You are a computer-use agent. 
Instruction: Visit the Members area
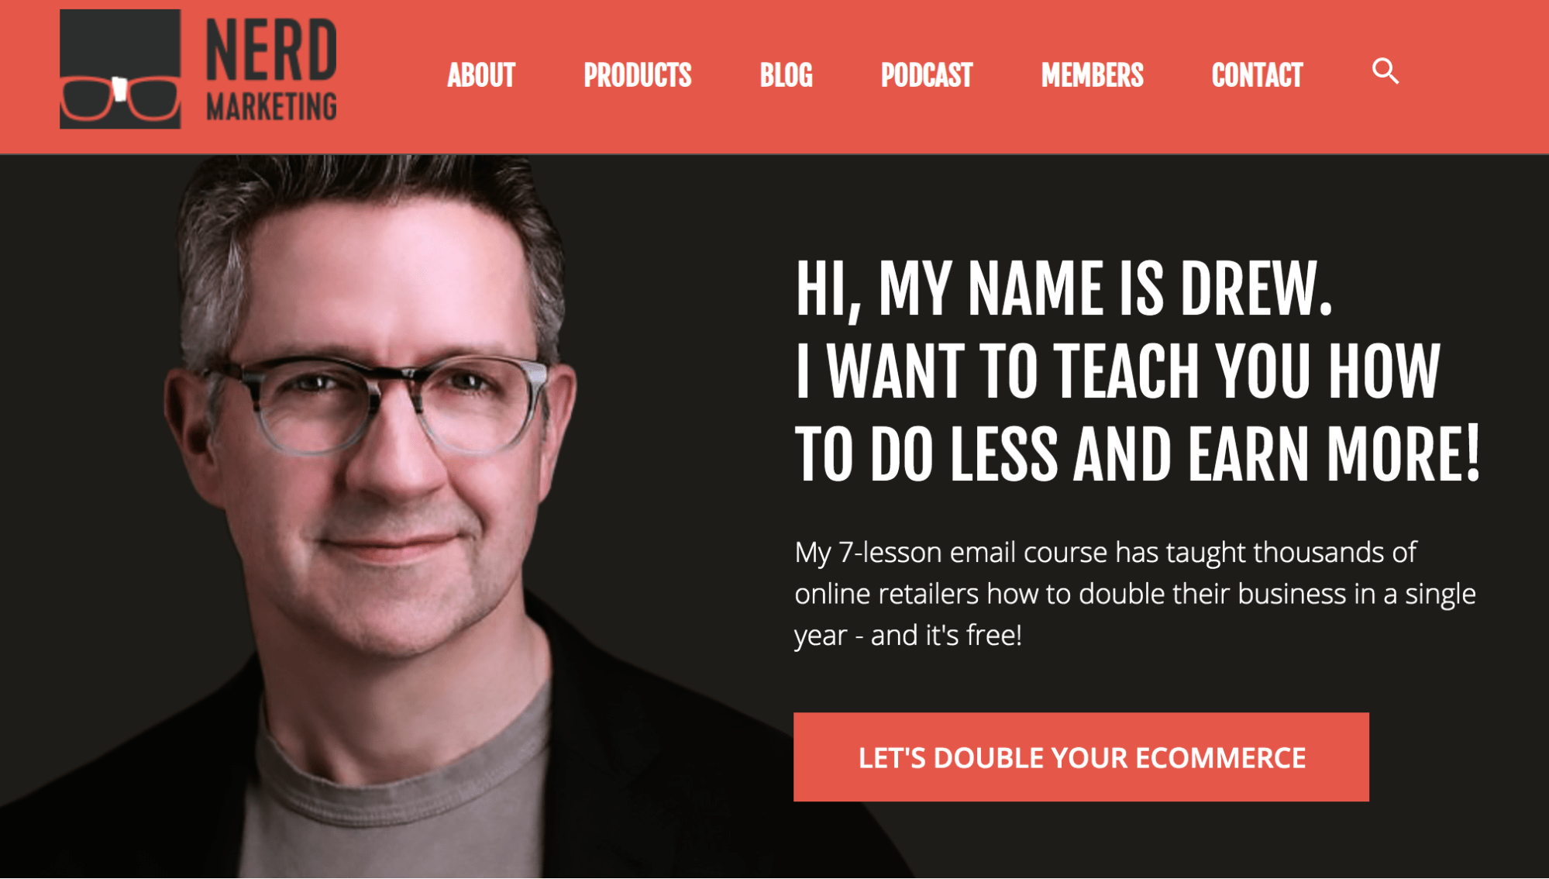[x=1092, y=75]
